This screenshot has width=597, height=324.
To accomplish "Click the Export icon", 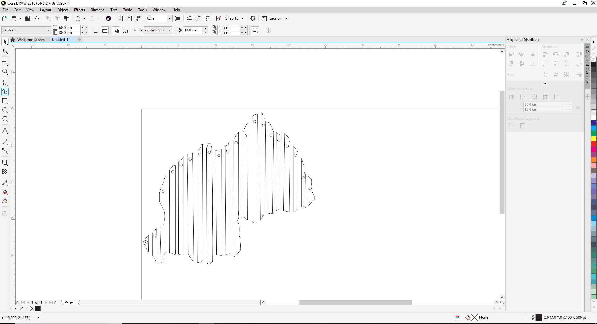I will [x=129, y=18].
